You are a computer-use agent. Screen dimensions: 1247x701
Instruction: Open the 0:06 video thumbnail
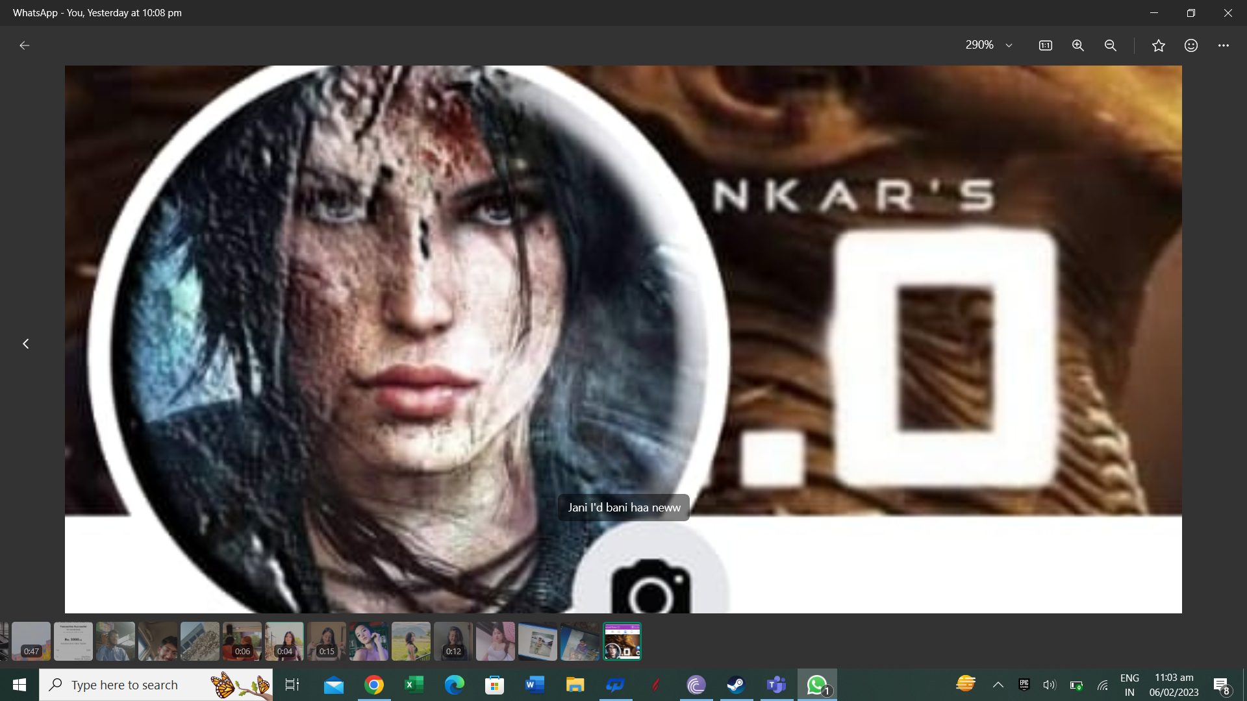pos(242,641)
